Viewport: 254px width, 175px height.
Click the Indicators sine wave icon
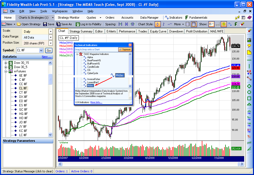pyautogui.click(x=167, y=18)
